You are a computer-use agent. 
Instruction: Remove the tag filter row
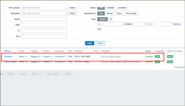pyautogui.click(x=177, y=24)
